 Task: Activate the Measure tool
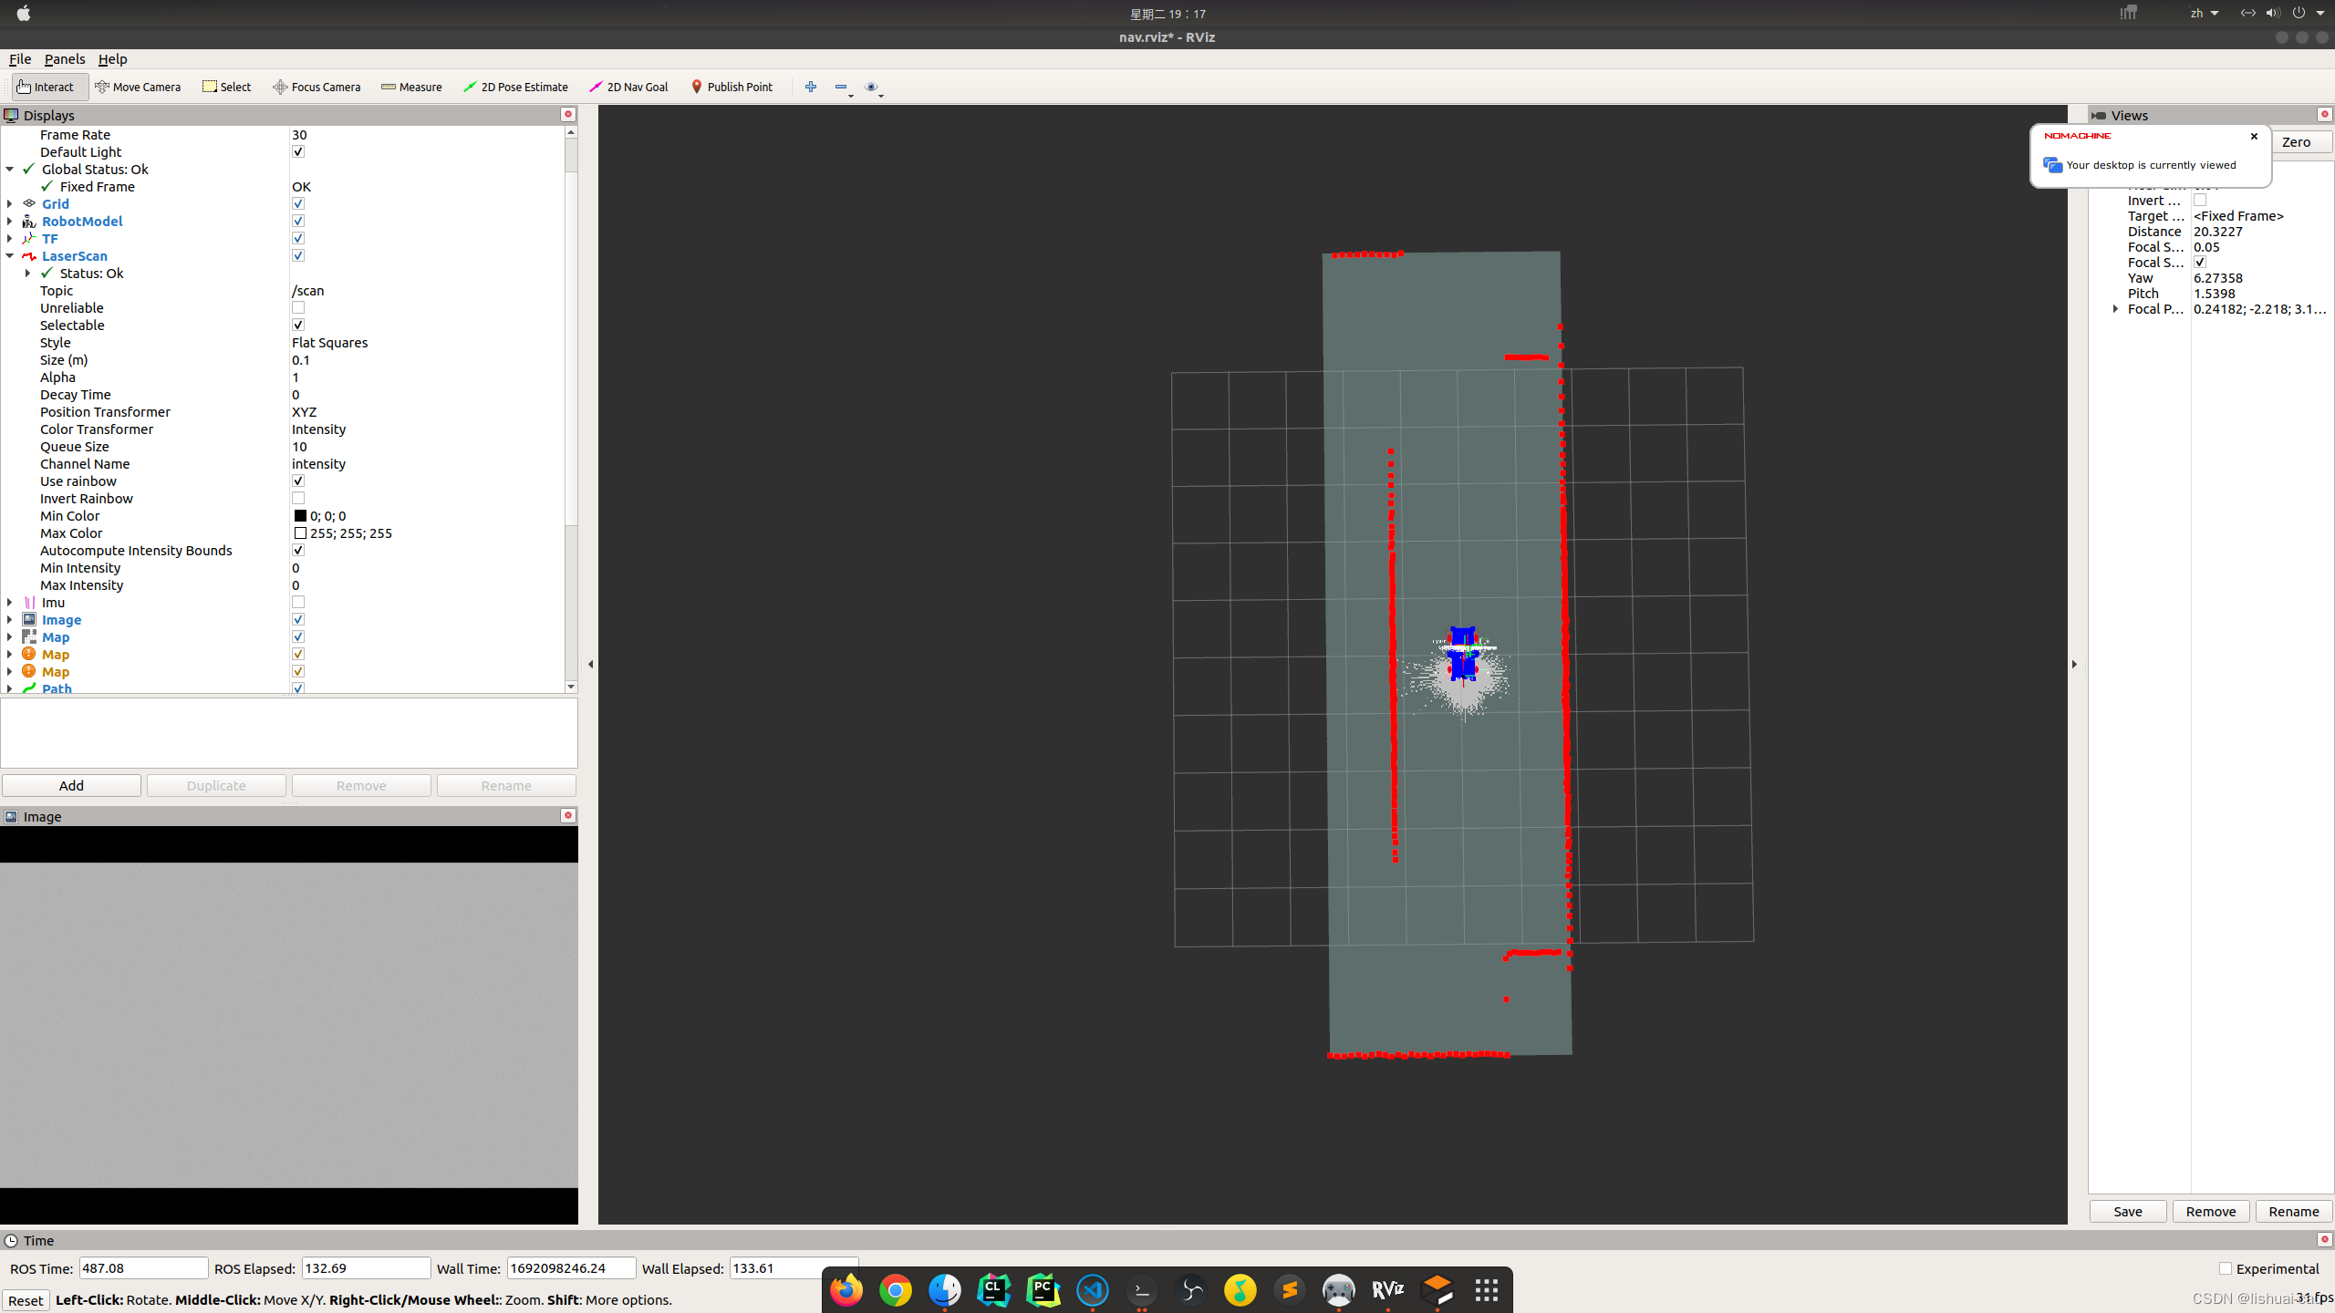(x=411, y=87)
